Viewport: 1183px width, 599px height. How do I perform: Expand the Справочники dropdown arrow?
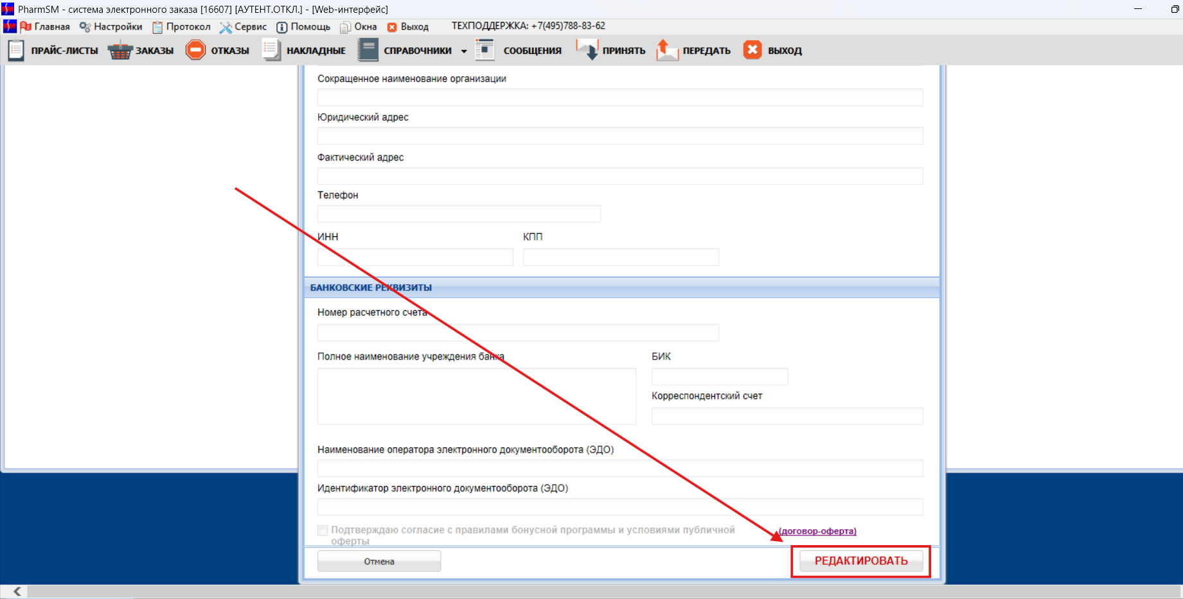[x=464, y=51]
